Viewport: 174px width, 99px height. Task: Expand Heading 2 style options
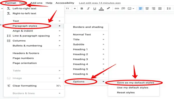pyautogui.click(x=86, y=54)
